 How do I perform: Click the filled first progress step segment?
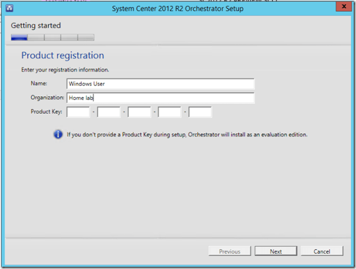click(19, 38)
